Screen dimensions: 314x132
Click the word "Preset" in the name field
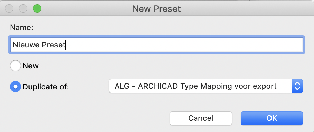(54, 45)
